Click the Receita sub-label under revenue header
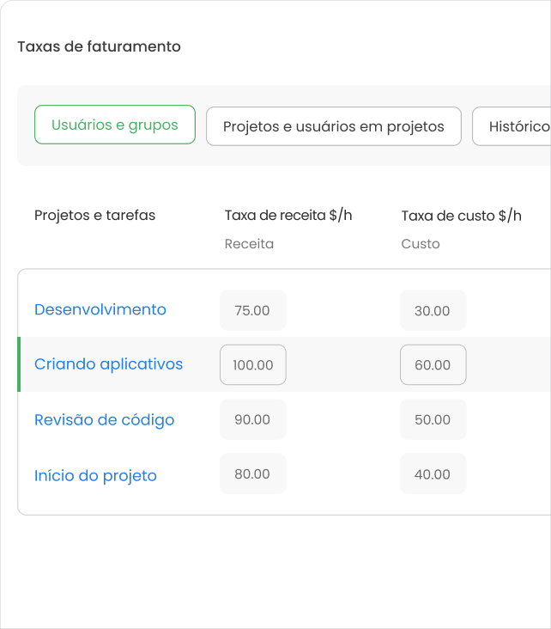551x629 pixels. pyautogui.click(x=249, y=243)
